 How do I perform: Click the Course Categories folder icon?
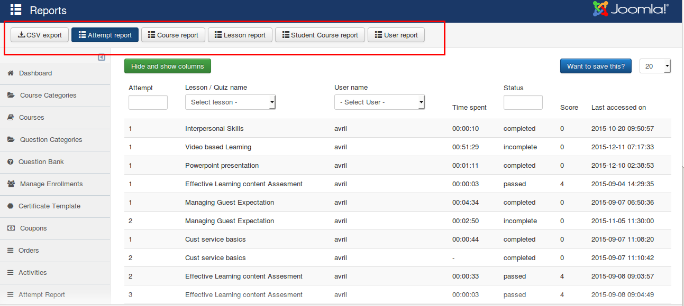[11, 95]
